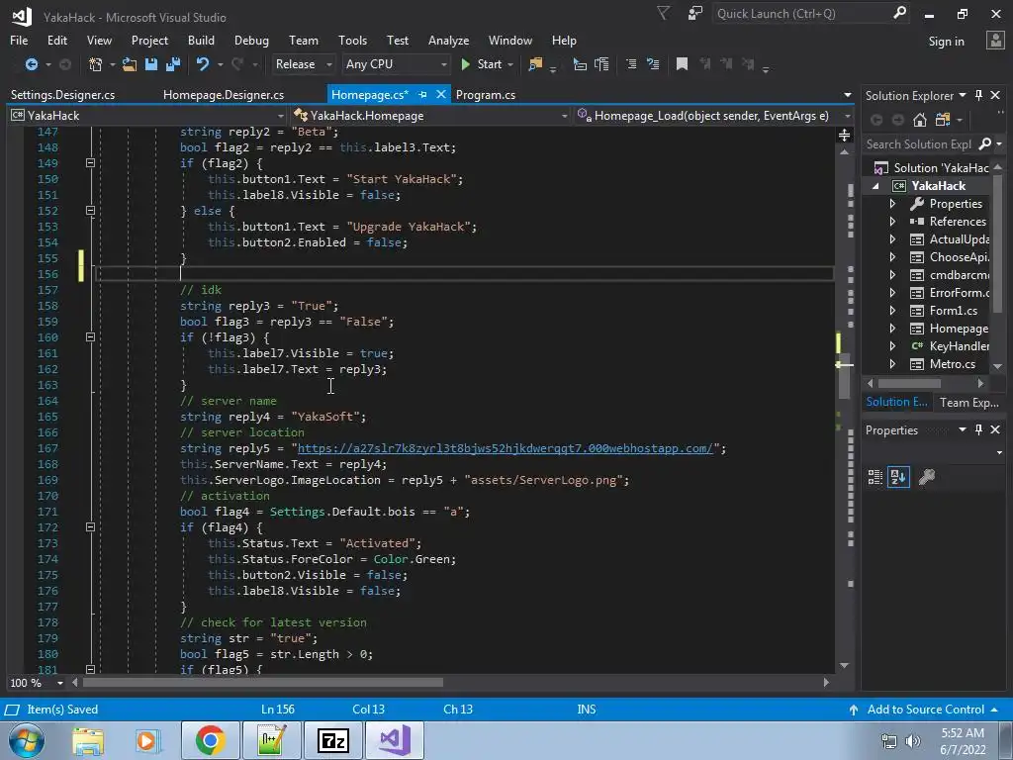This screenshot has width=1013, height=760.
Task: Click the Solution Explorer search magnifier
Action: tap(985, 144)
